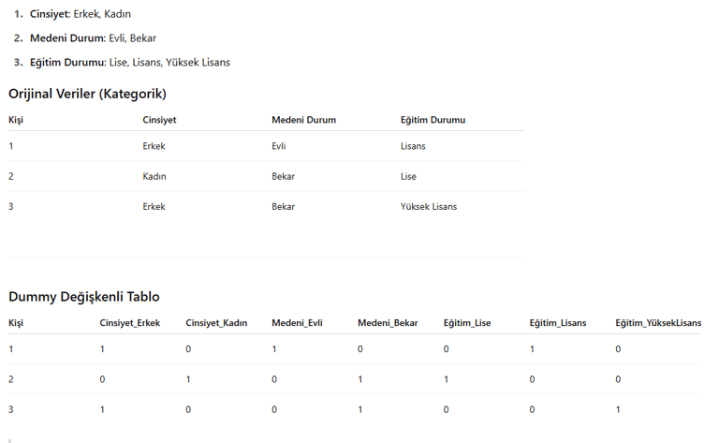Click the "Medeni Durum" column header in the original table

[x=303, y=120]
